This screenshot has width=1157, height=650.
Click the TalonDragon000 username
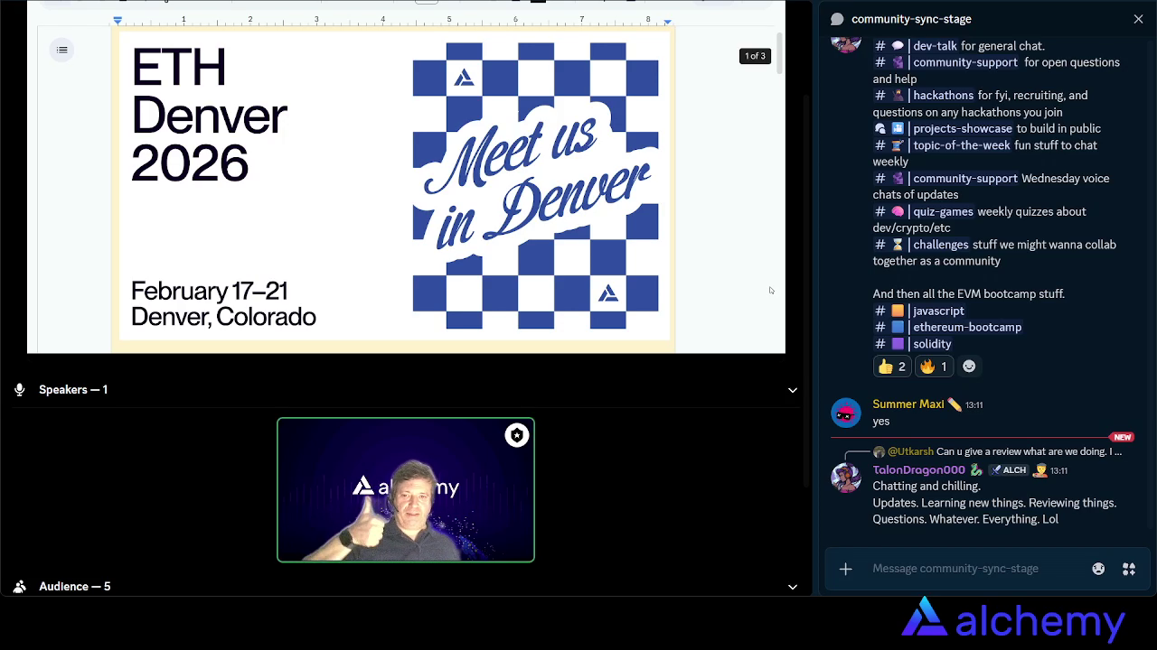coord(918,470)
